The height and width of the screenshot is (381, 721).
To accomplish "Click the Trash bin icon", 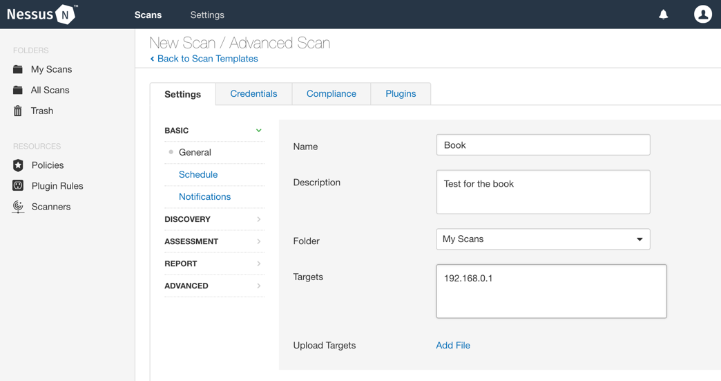I will [x=18, y=111].
